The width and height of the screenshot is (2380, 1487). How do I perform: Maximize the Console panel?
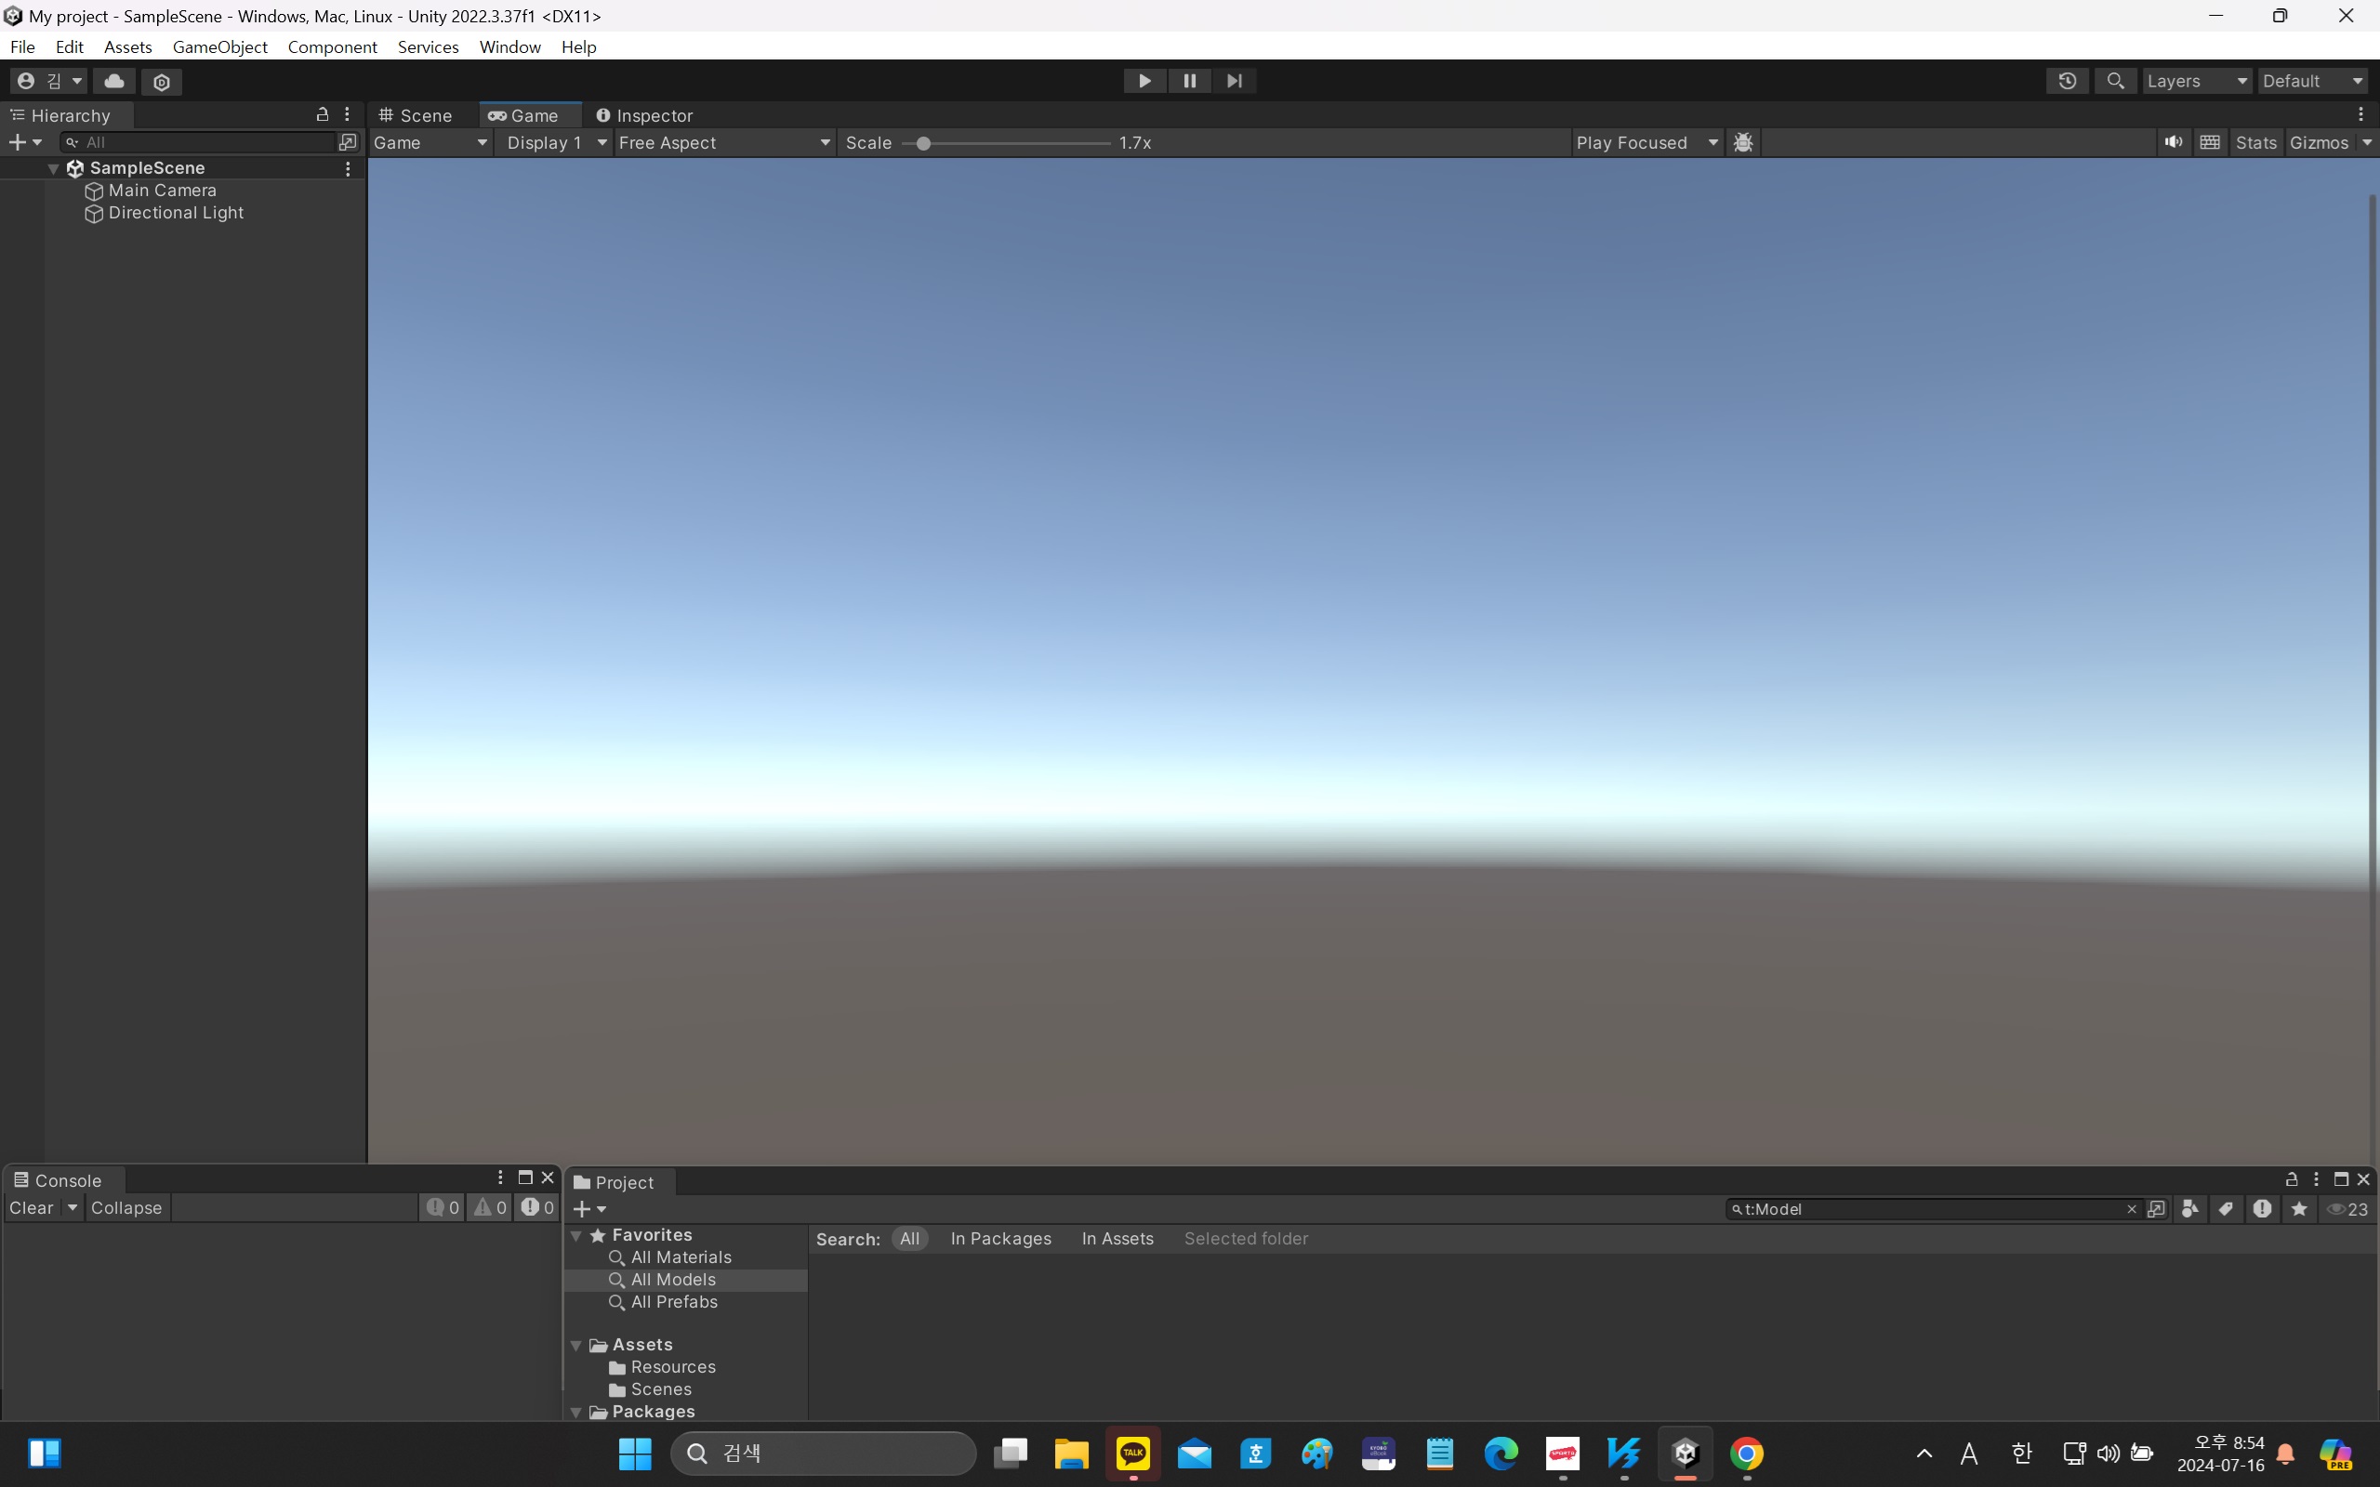pyautogui.click(x=525, y=1178)
